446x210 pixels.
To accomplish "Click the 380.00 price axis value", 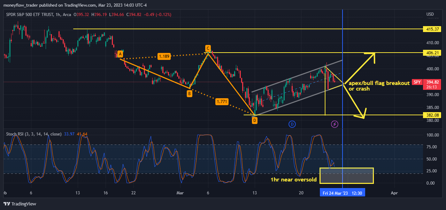I will 432,120.
